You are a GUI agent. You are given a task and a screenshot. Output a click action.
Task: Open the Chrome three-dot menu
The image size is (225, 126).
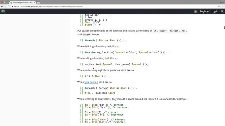point(223,6)
